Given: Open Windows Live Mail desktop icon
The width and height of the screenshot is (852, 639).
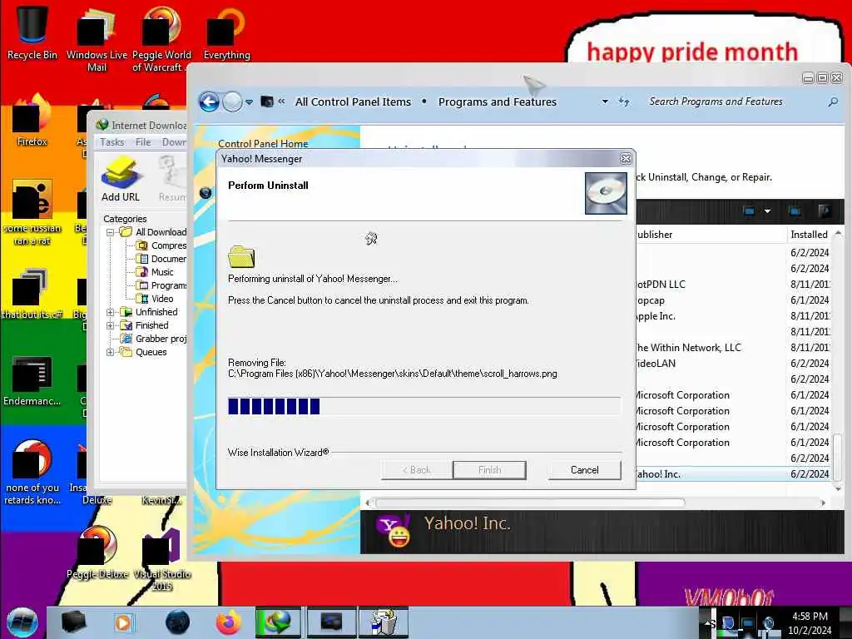Looking at the screenshot, I should click(x=97, y=38).
